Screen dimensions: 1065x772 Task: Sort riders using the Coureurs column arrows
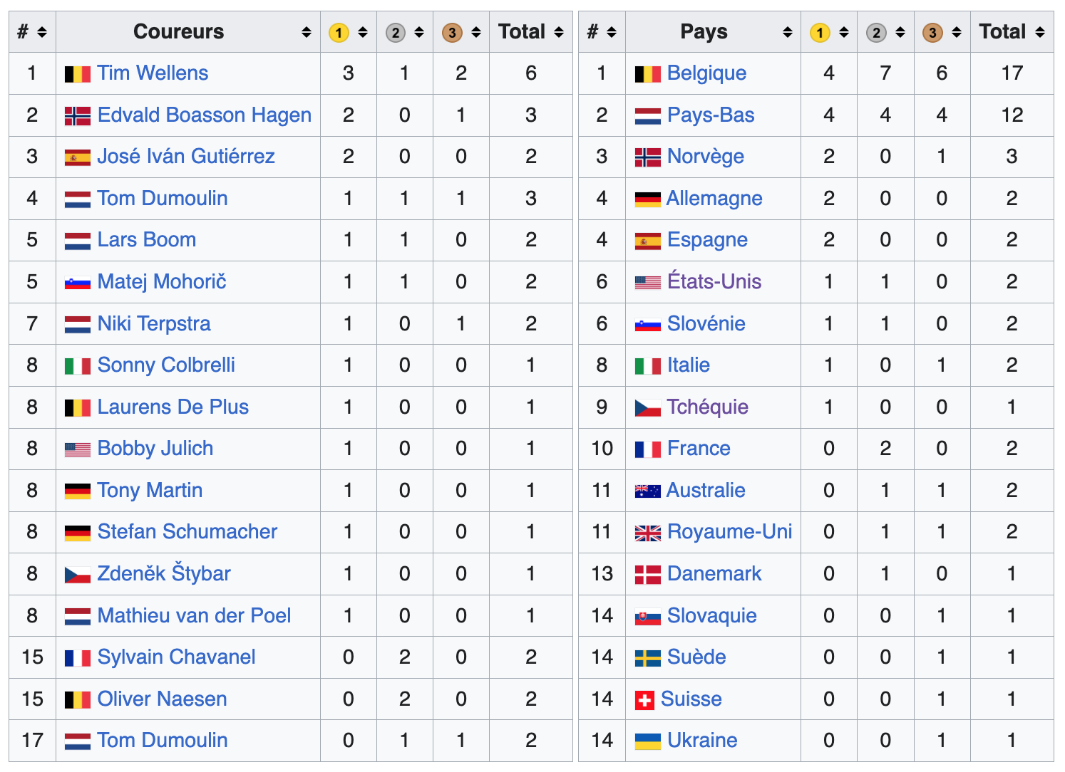pos(306,32)
